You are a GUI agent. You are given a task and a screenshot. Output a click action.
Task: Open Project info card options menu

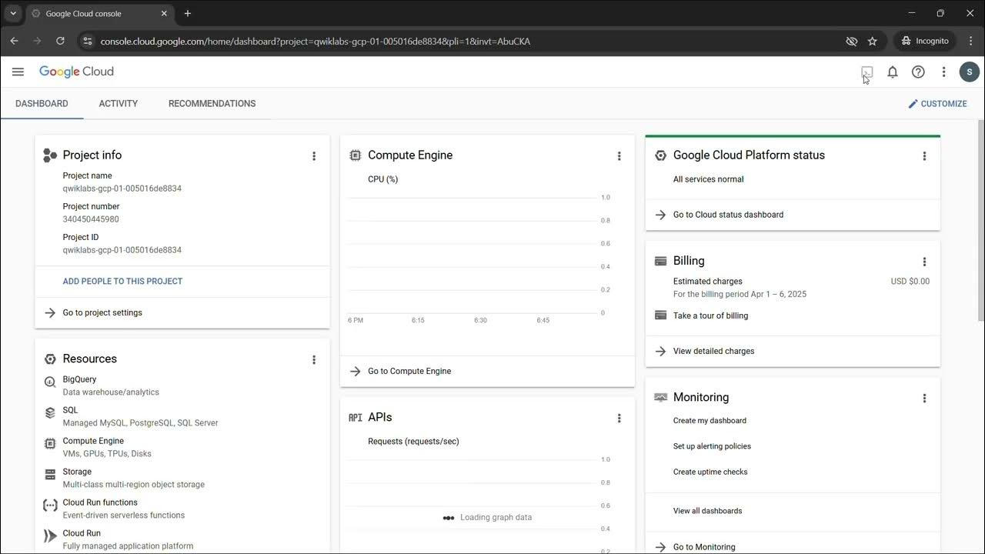pos(314,156)
